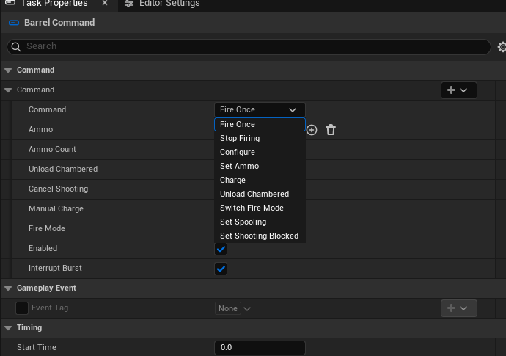
Task: Click the Unload Chambered property label
Action: point(63,170)
